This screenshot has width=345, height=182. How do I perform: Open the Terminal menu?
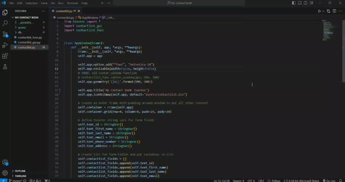[72, 3]
